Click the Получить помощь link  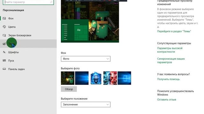point(168,79)
